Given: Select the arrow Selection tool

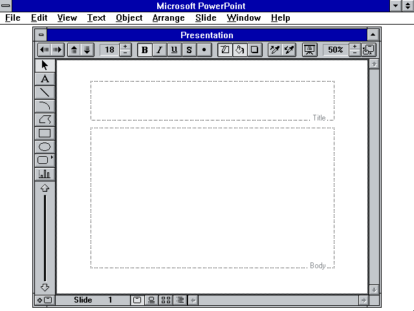Looking at the screenshot, I should 45,65.
